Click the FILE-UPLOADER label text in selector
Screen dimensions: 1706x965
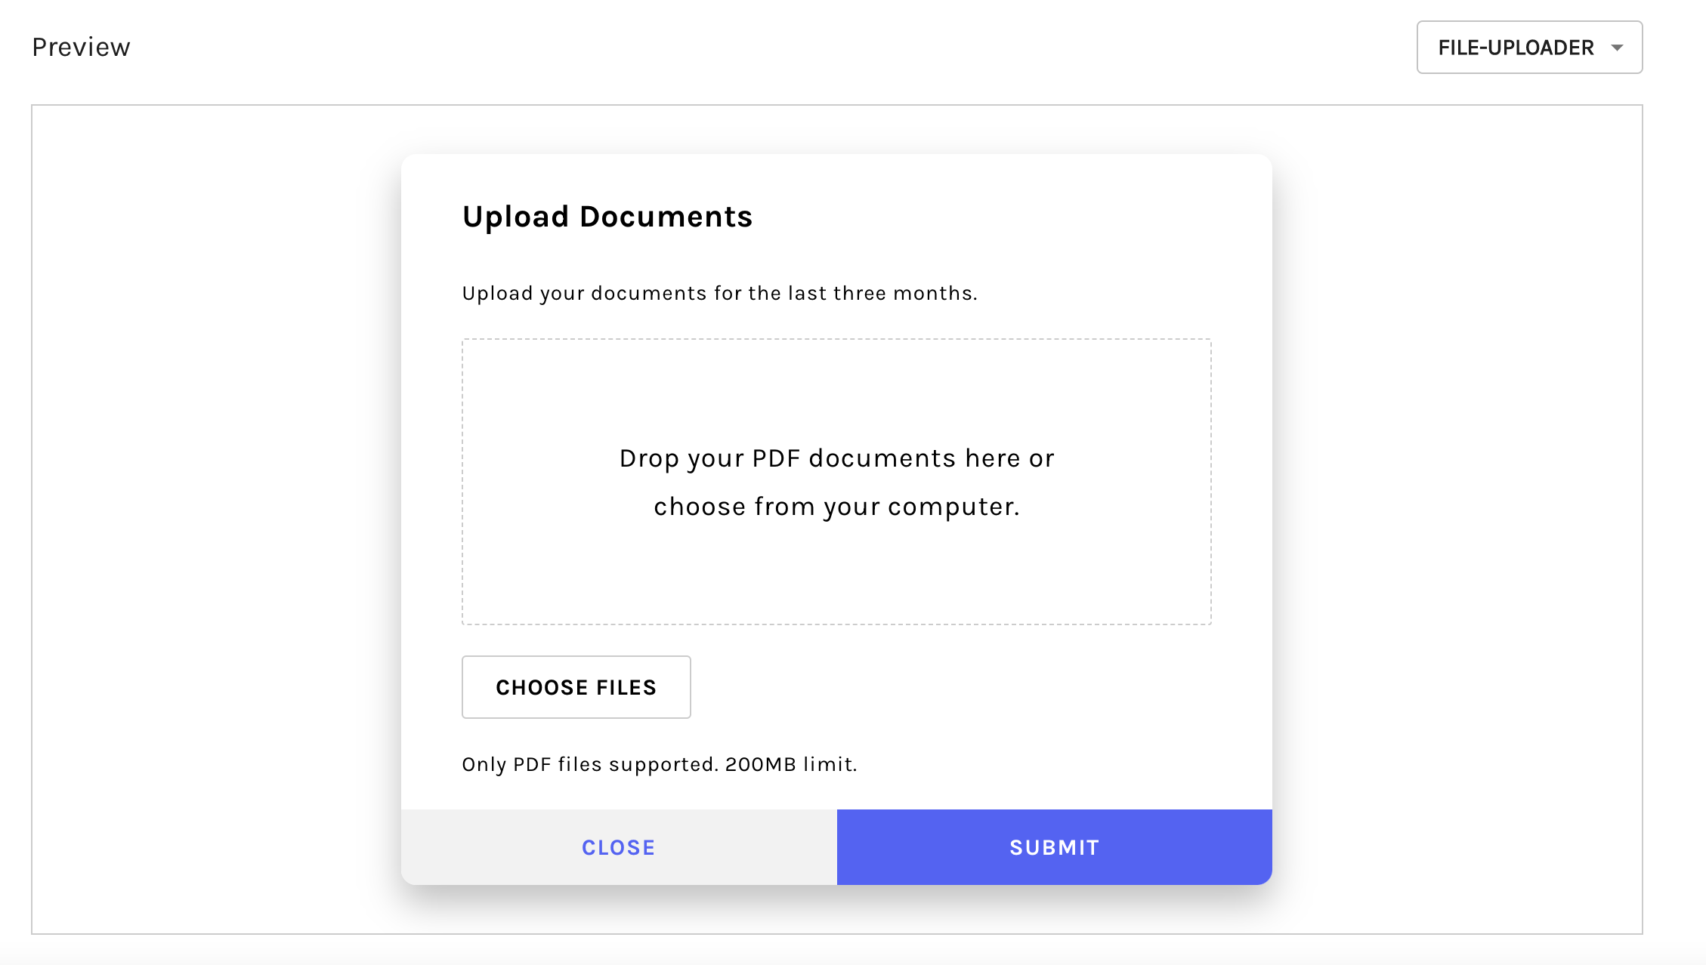(1516, 48)
